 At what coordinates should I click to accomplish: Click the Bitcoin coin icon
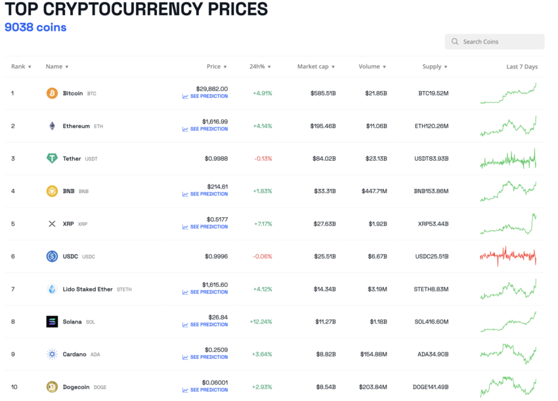(51, 93)
